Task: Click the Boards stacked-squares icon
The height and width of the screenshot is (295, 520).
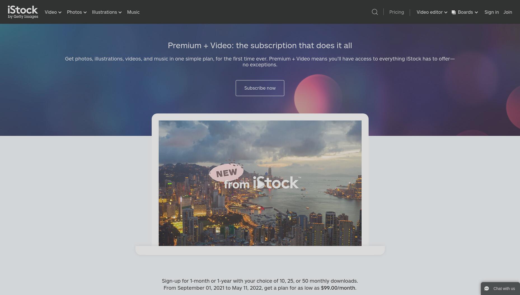Action: click(x=454, y=12)
